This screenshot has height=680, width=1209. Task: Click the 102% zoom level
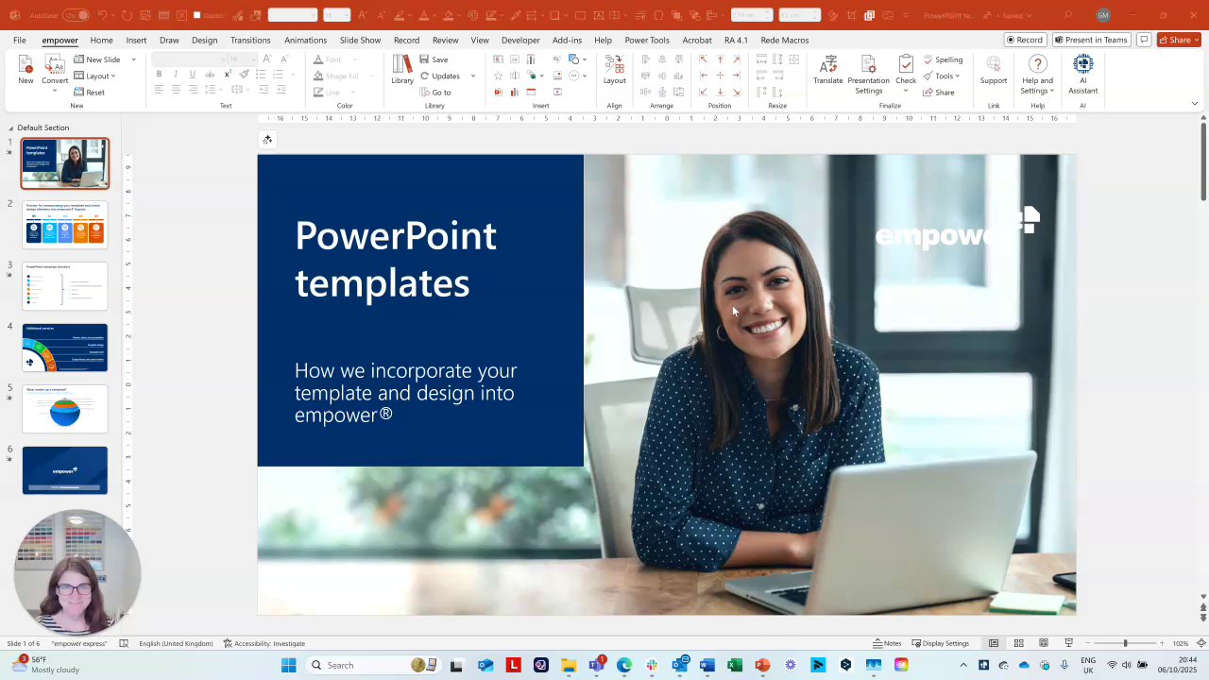pyautogui.click(x=1181, y=643)
